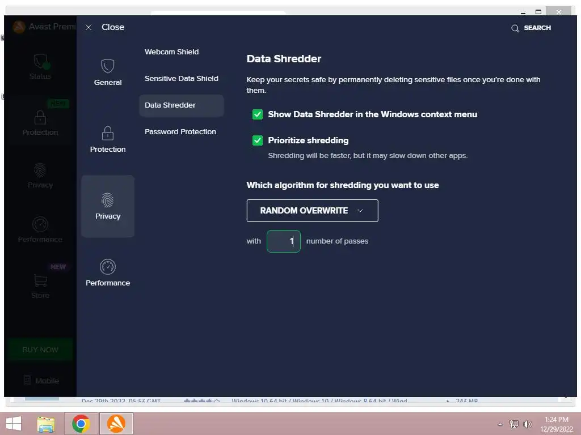Open the Windows Start button
Screen dimensions: 581x435
[14, 424]
